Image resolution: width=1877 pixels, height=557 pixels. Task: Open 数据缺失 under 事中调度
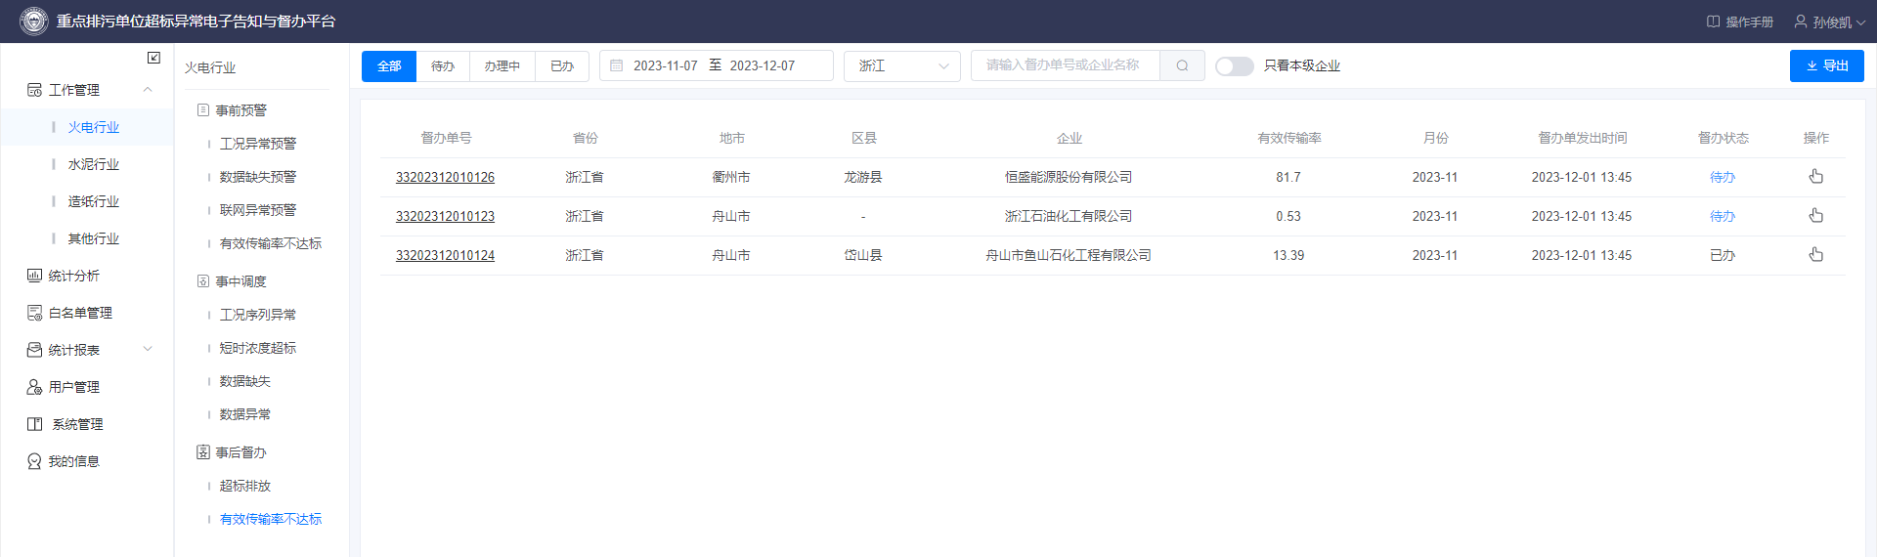click(245, 381)
